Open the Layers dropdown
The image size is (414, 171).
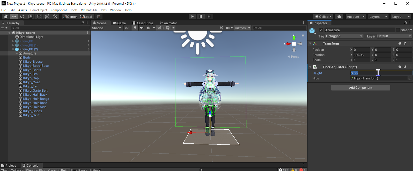[x=378, y=17]
